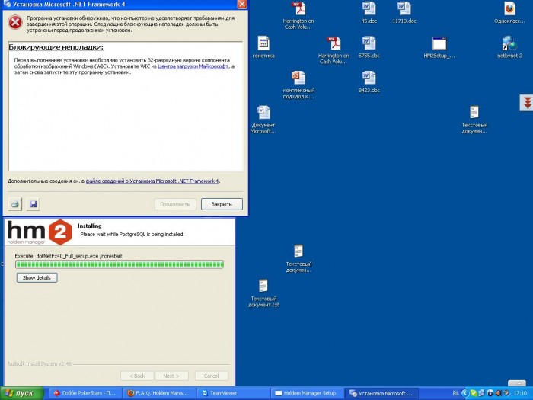This screenshot has height=400, width=533.
Task: Click the round blue tray icon beside the speaker
Action: click(490, 393)
